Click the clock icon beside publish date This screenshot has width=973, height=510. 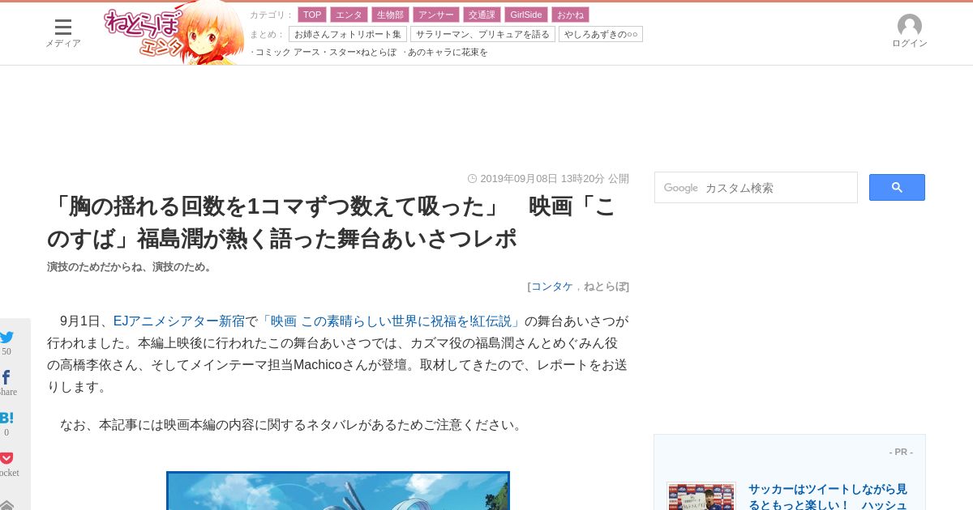472,179
